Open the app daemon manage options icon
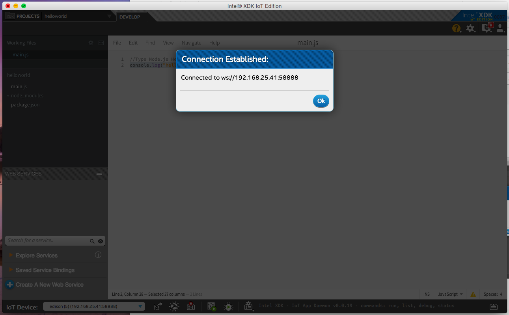 pos(249,306)
